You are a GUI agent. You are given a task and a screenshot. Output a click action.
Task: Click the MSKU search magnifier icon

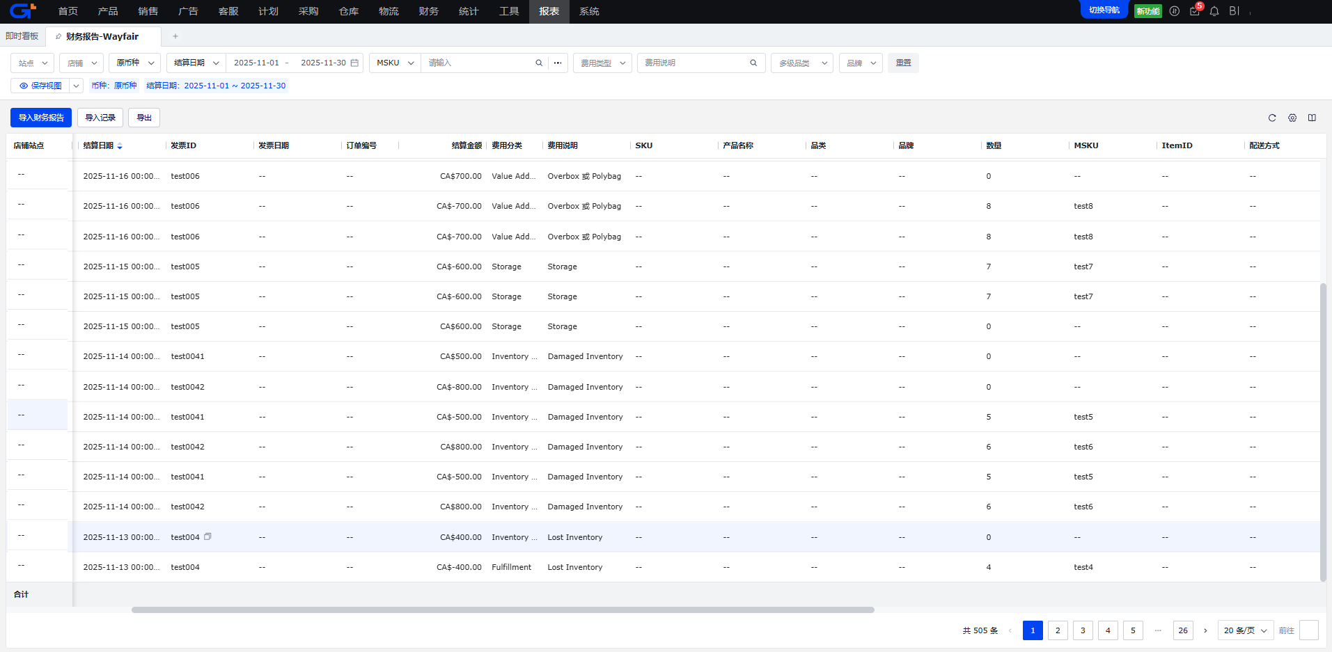pyautogui.click(x=539, y=63)
